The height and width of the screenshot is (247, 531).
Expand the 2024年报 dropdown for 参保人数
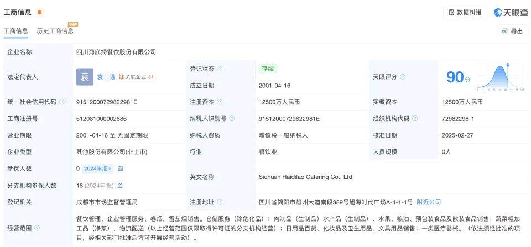click(97, 168)
